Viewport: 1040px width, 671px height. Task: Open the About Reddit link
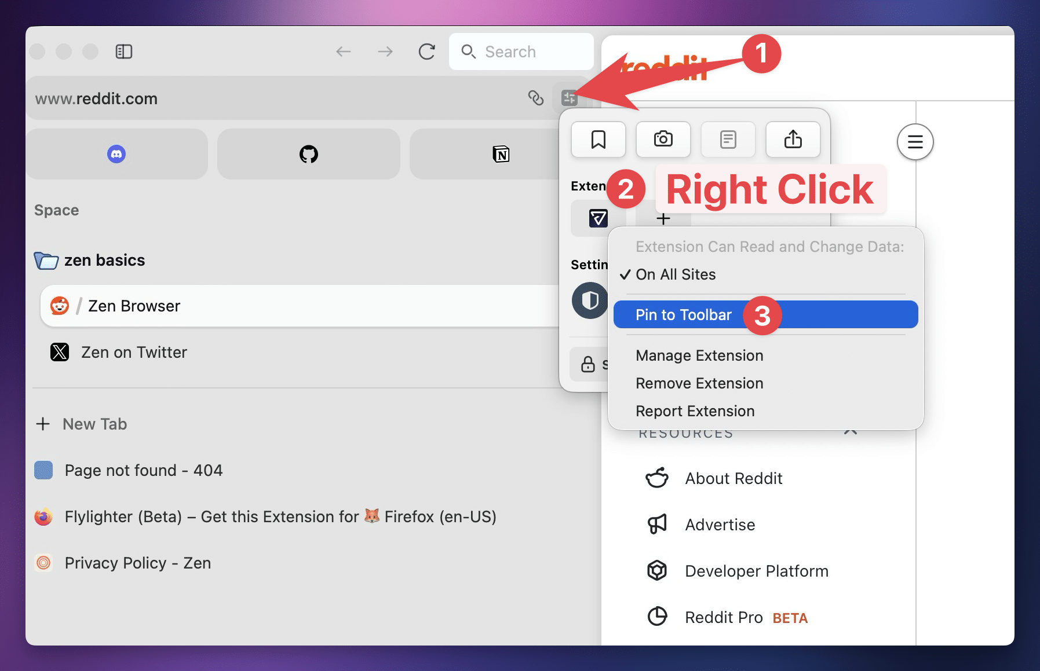point(734,478)
